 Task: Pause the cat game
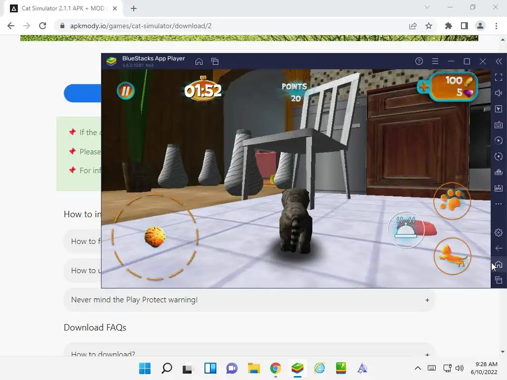point(125,91)
